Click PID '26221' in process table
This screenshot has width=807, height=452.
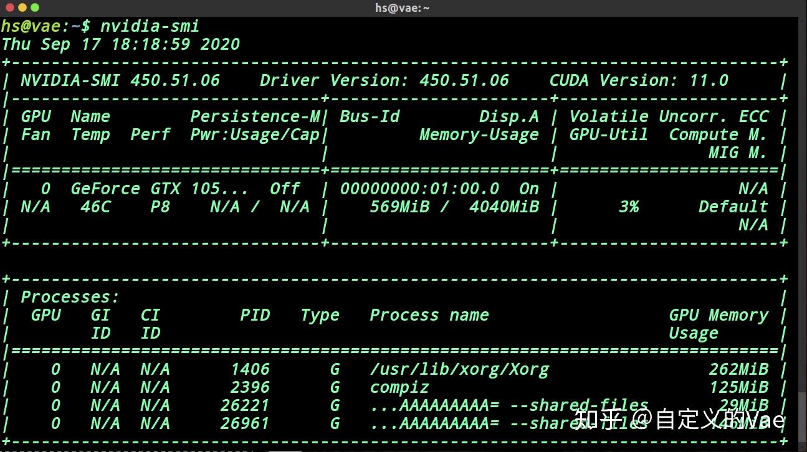245,405
